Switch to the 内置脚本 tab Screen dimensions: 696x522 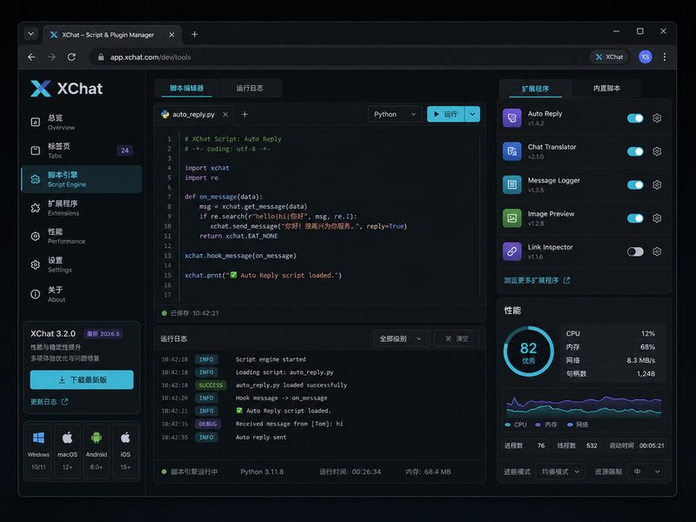[606, 89]
